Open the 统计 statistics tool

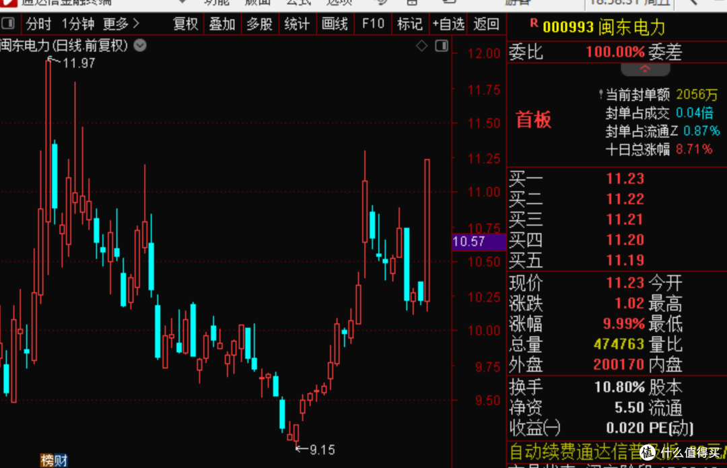(x=297, y=24)
